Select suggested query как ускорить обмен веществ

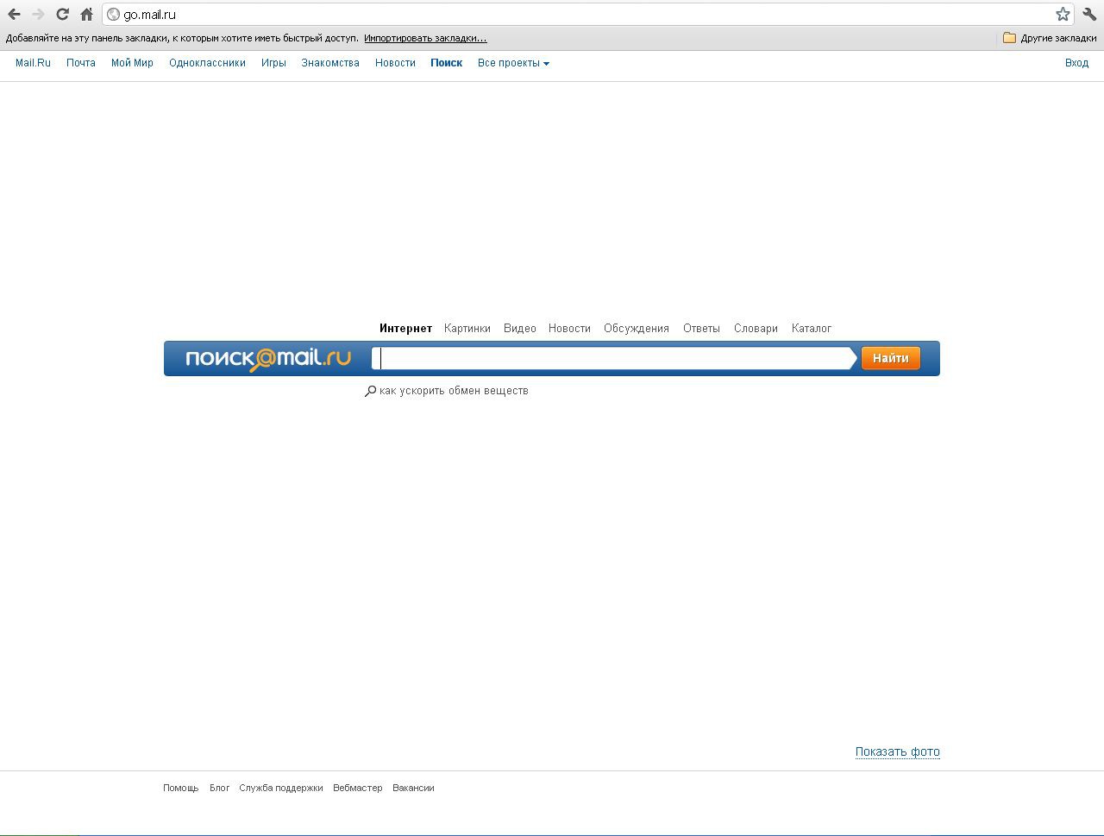coord(453,391)
